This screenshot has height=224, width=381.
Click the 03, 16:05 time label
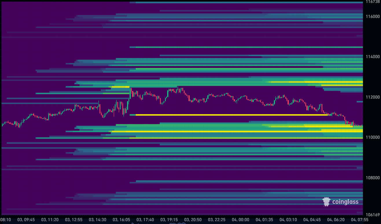point(122,220)
